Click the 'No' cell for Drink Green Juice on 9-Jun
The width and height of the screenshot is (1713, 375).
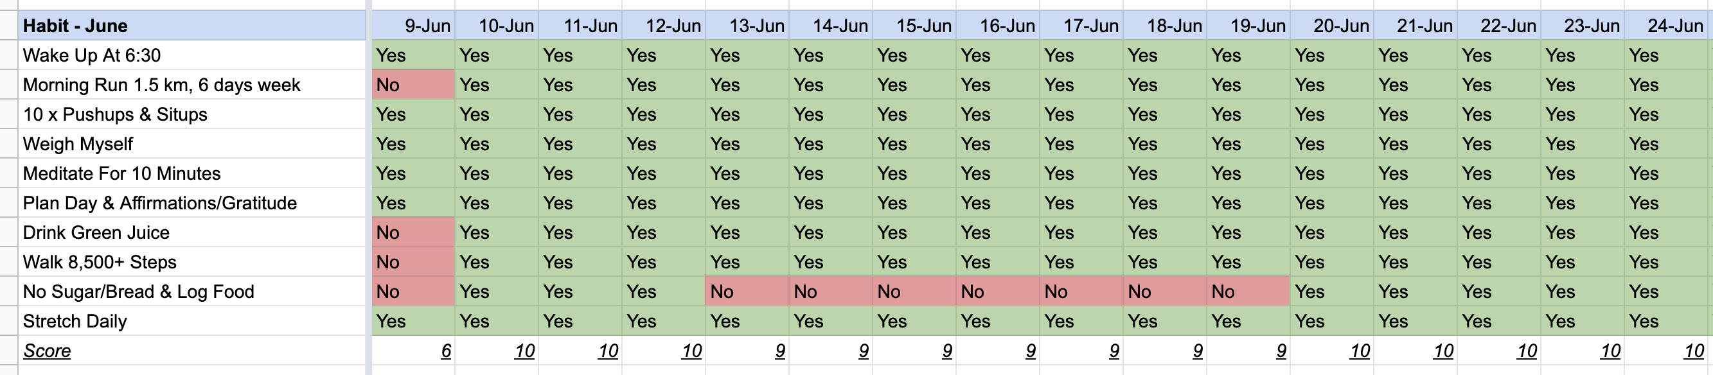point(413,232)
